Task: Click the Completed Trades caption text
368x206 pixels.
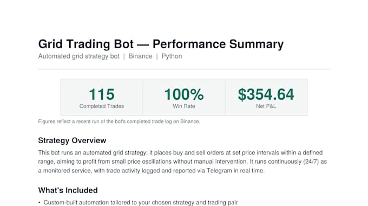Action: coord(102,106)
